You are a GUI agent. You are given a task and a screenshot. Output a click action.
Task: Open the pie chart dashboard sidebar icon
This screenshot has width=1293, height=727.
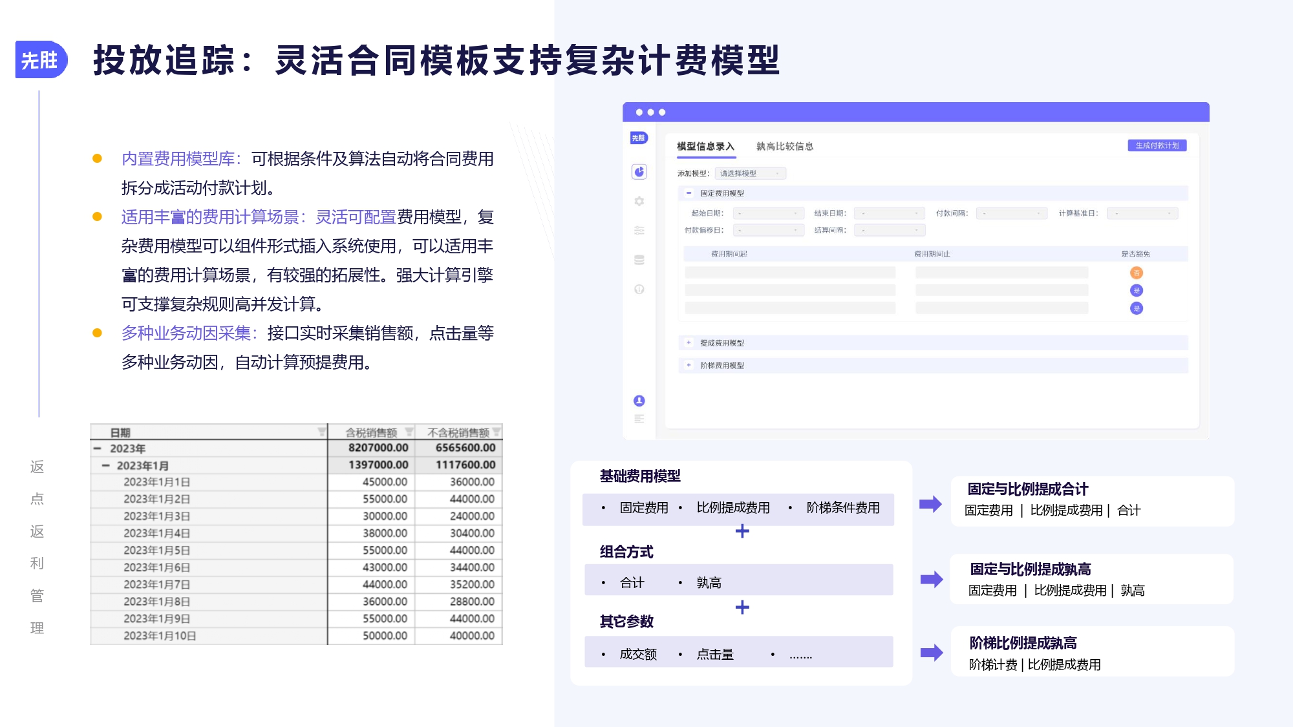pos(639,172)
